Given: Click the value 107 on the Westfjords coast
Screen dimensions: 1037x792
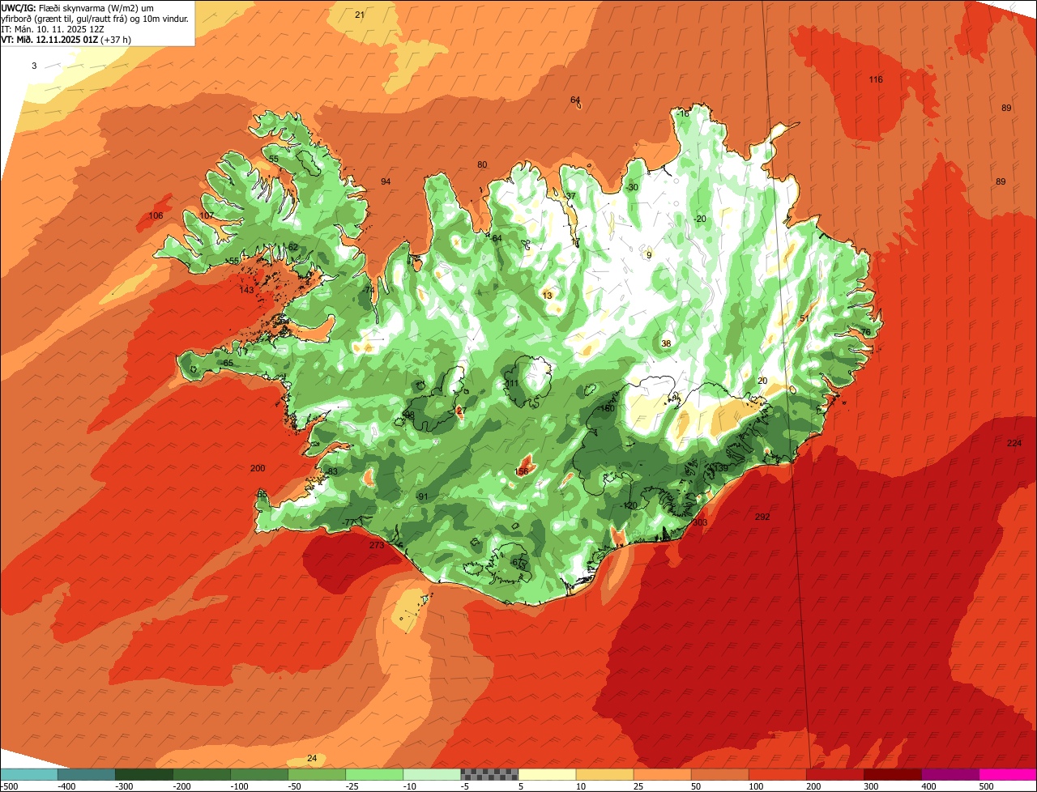Looking at the screenshot, I should pyautogui.click(x=207, y=215).
